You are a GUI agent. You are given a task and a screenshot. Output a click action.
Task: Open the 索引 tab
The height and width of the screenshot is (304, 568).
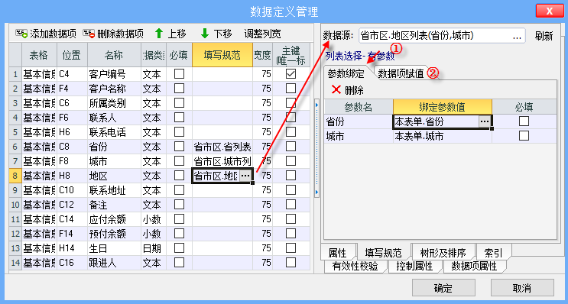coord(493,253)
